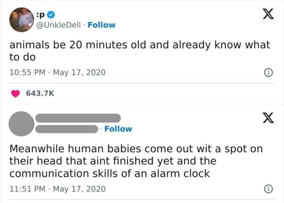Open the @UnkleDell handle link
This screenshot has width=284, height=203.
[x=58, y=25]
